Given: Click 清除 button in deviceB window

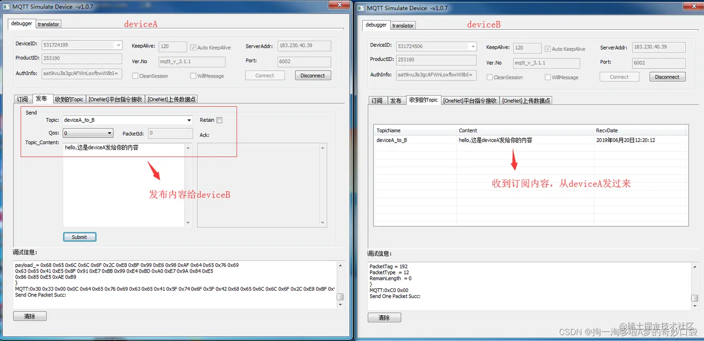Looking at the screenshot, I should [384, 318].
